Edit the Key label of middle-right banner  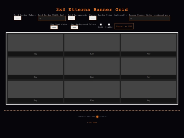pyautogui.click(x=149, y=77)
